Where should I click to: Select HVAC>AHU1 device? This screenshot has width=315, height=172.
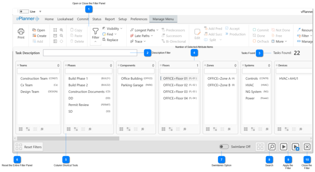[288, 78]
